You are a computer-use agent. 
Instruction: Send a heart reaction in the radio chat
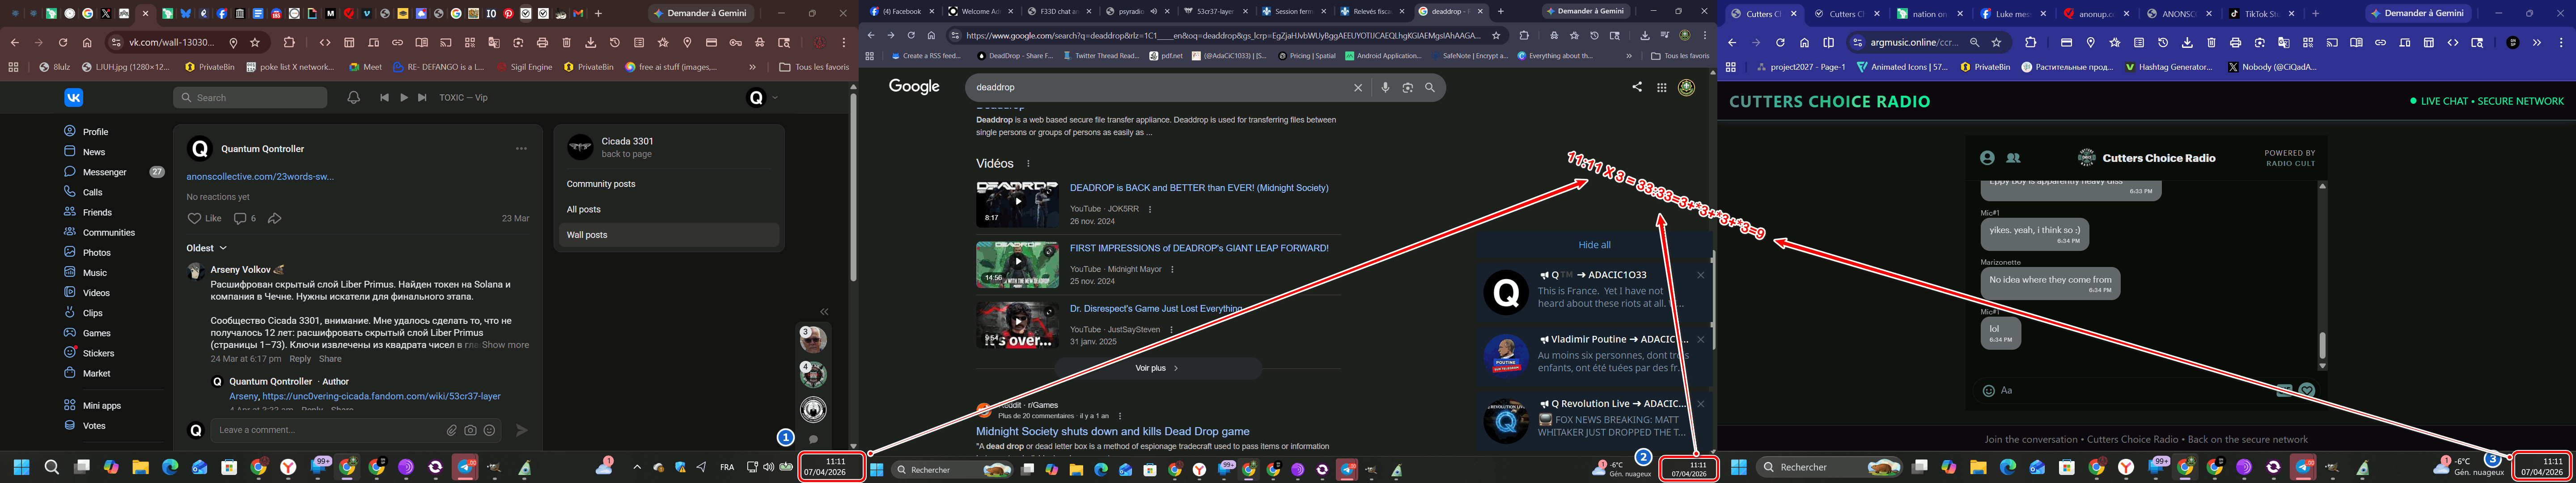click(2307, 390)
